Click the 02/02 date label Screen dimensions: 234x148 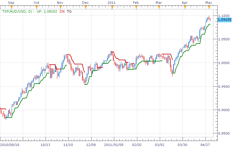tap(137, 145)
